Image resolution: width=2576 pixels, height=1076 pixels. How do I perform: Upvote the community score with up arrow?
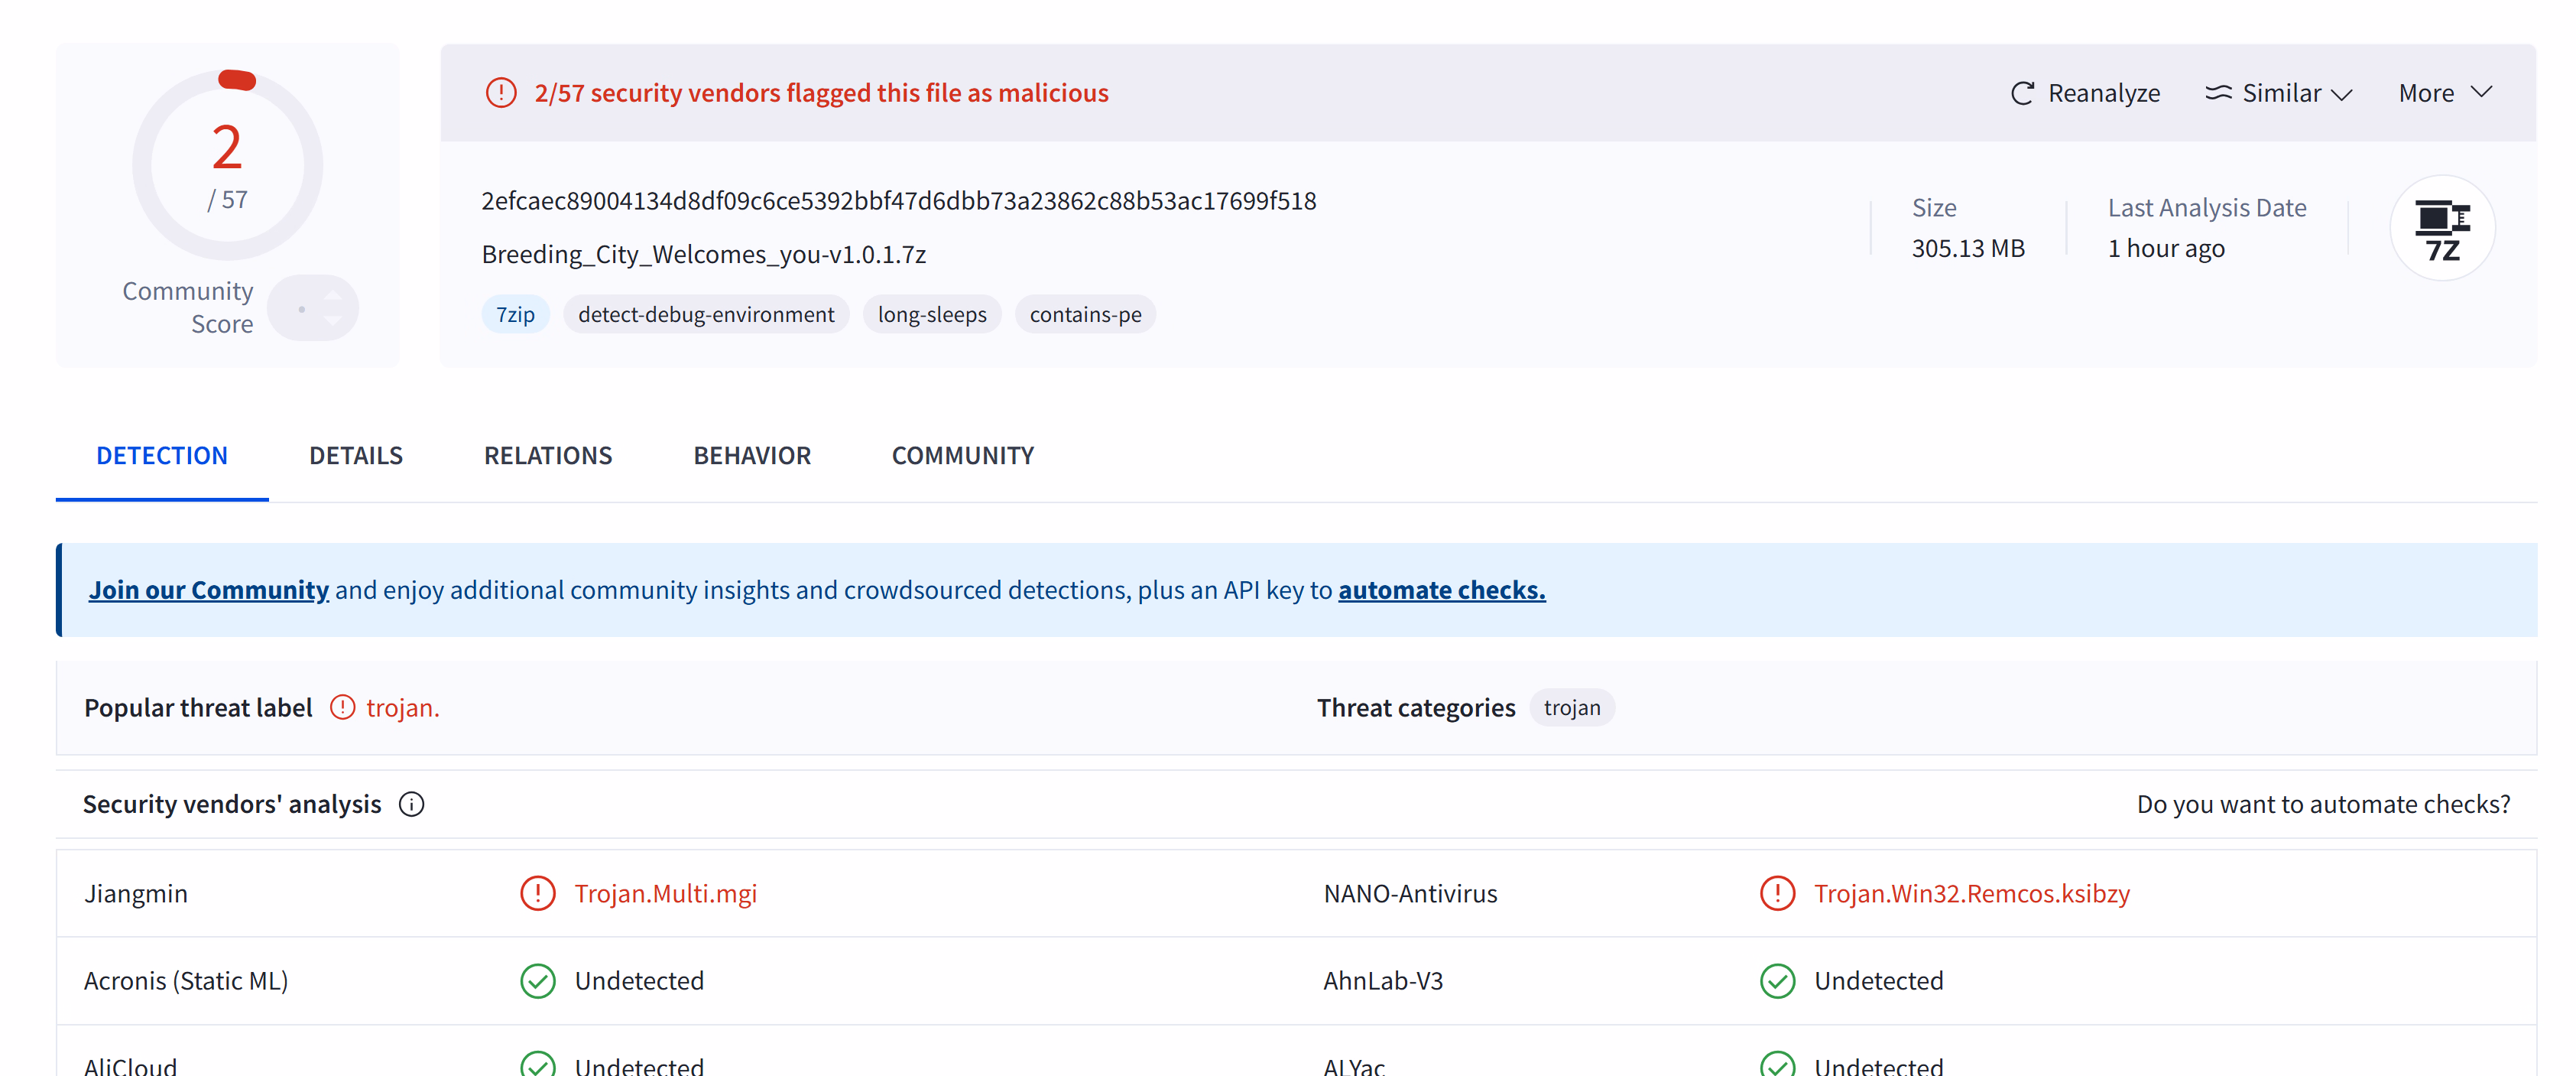pyautogui.click(x=333, y=296)
